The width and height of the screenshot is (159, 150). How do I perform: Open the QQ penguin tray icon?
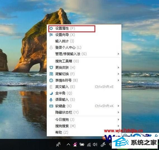75,144
